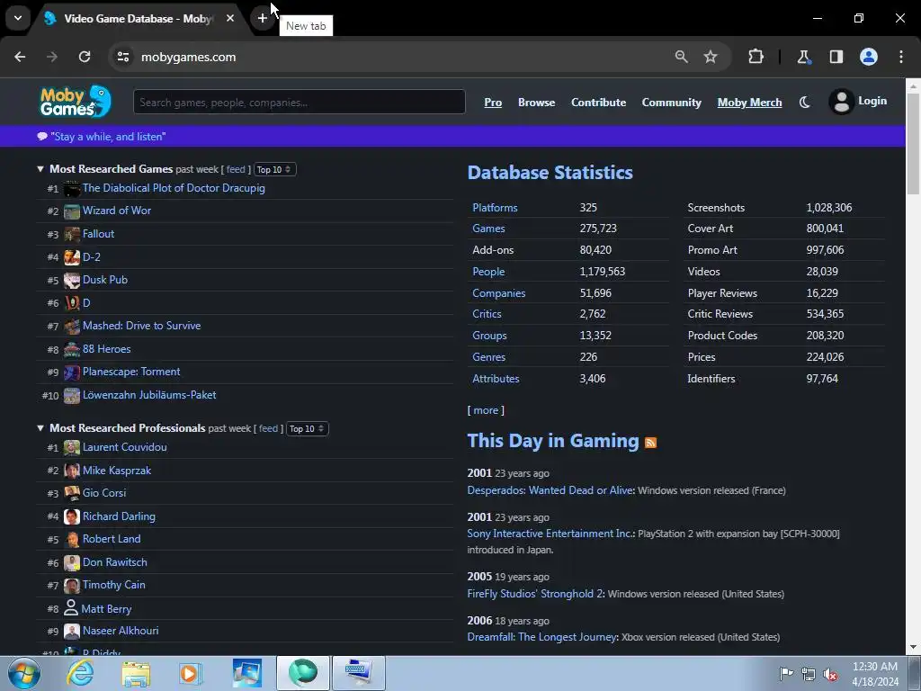
Task: Open the Pro menu link
Action: point(493,103)
